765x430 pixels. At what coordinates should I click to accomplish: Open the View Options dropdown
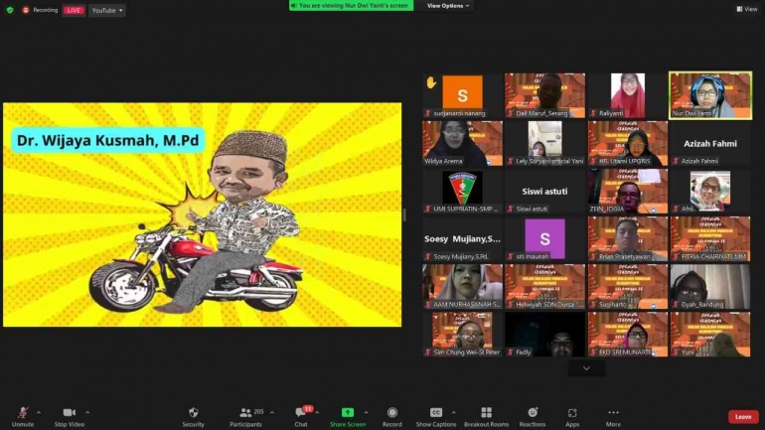[448, 5]
